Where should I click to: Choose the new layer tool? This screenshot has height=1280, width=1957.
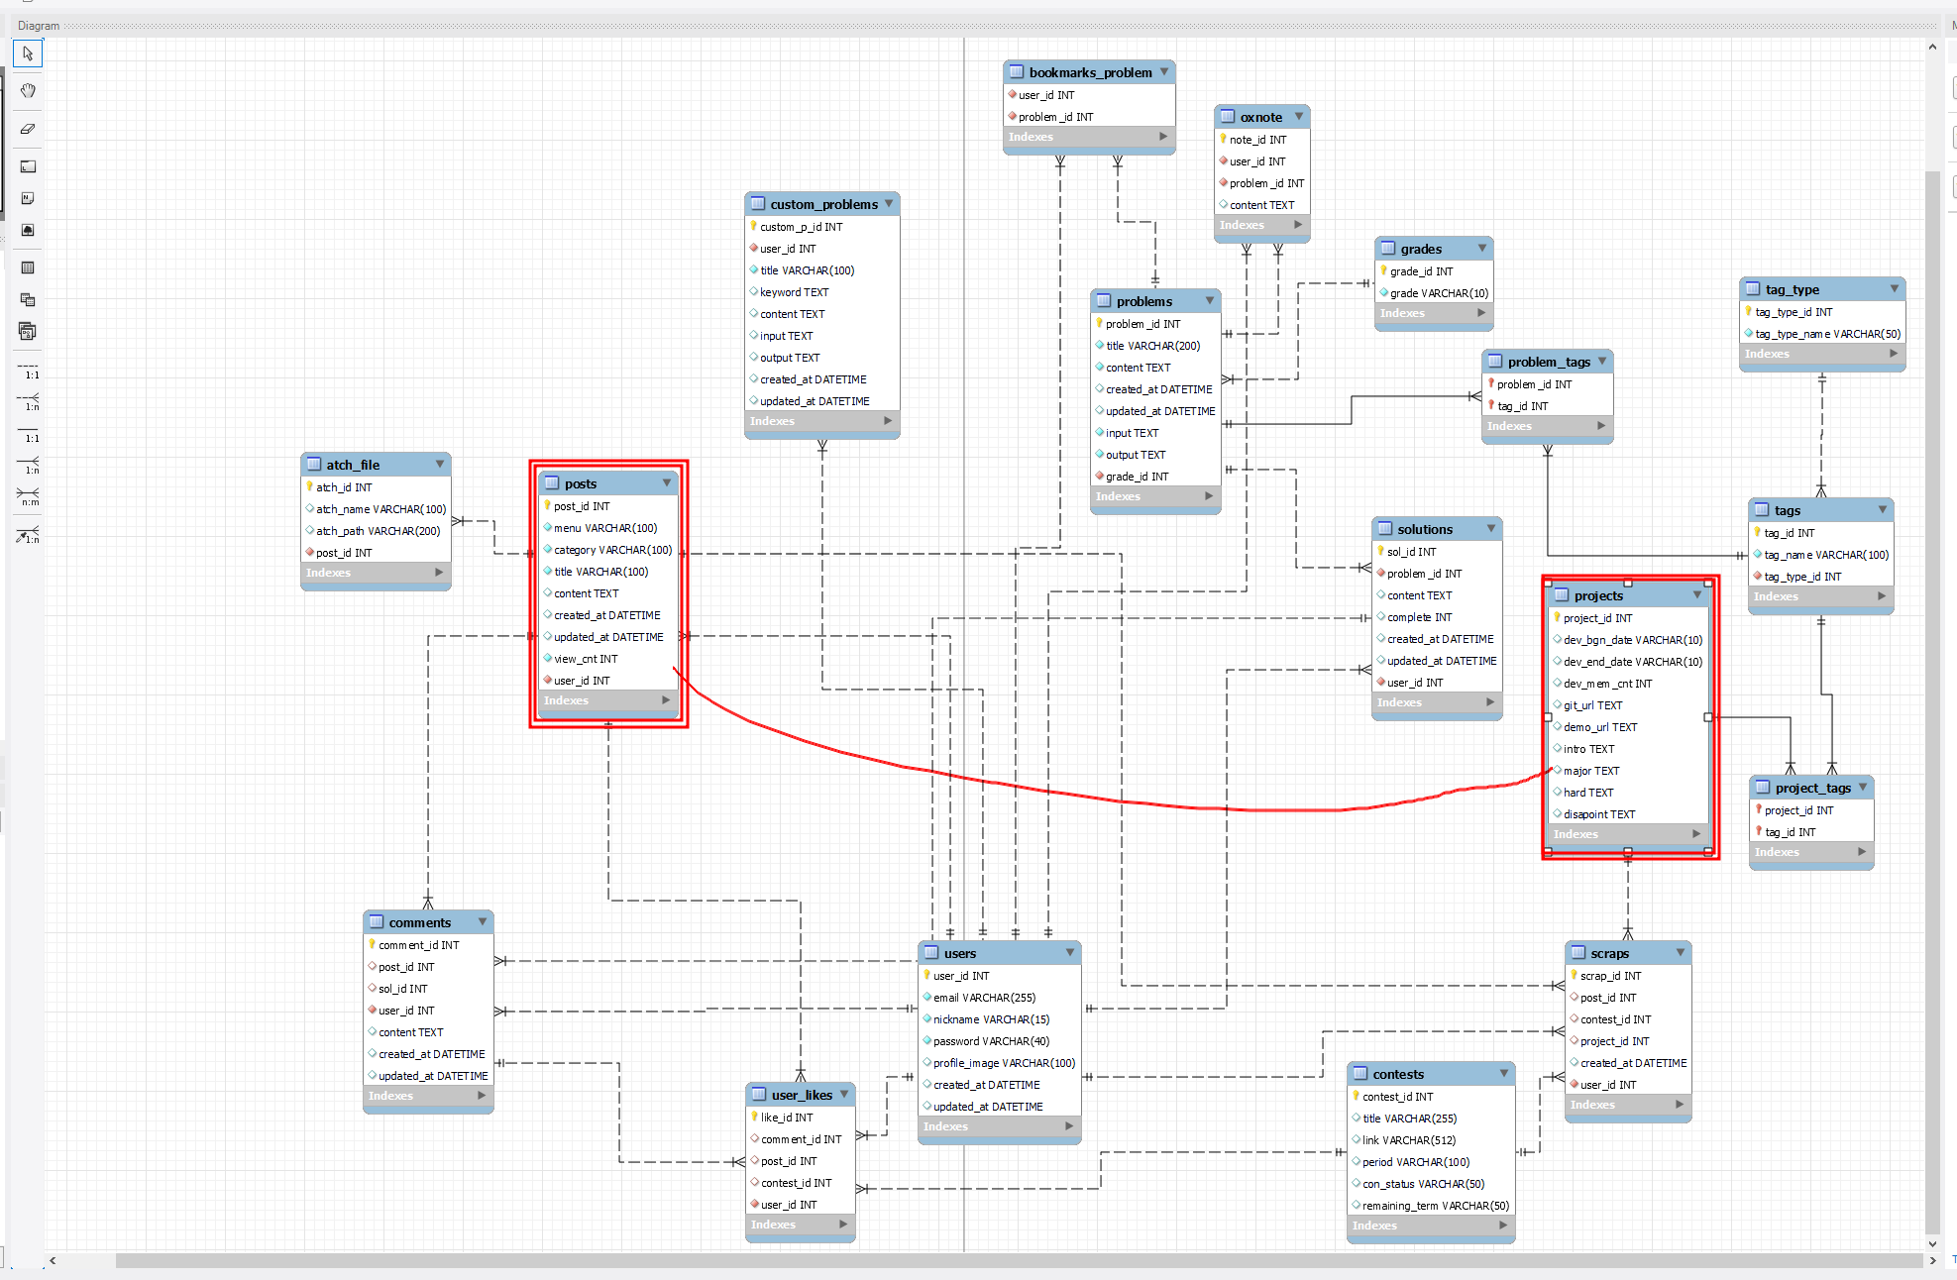click(x=28, y=166)
